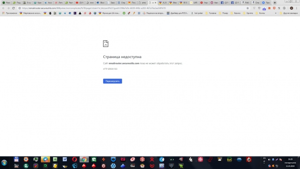Viewport: 300px width, 169px height.
Task: Click the taskbar volume speaker icon
Action: click(x=269, y=159)
